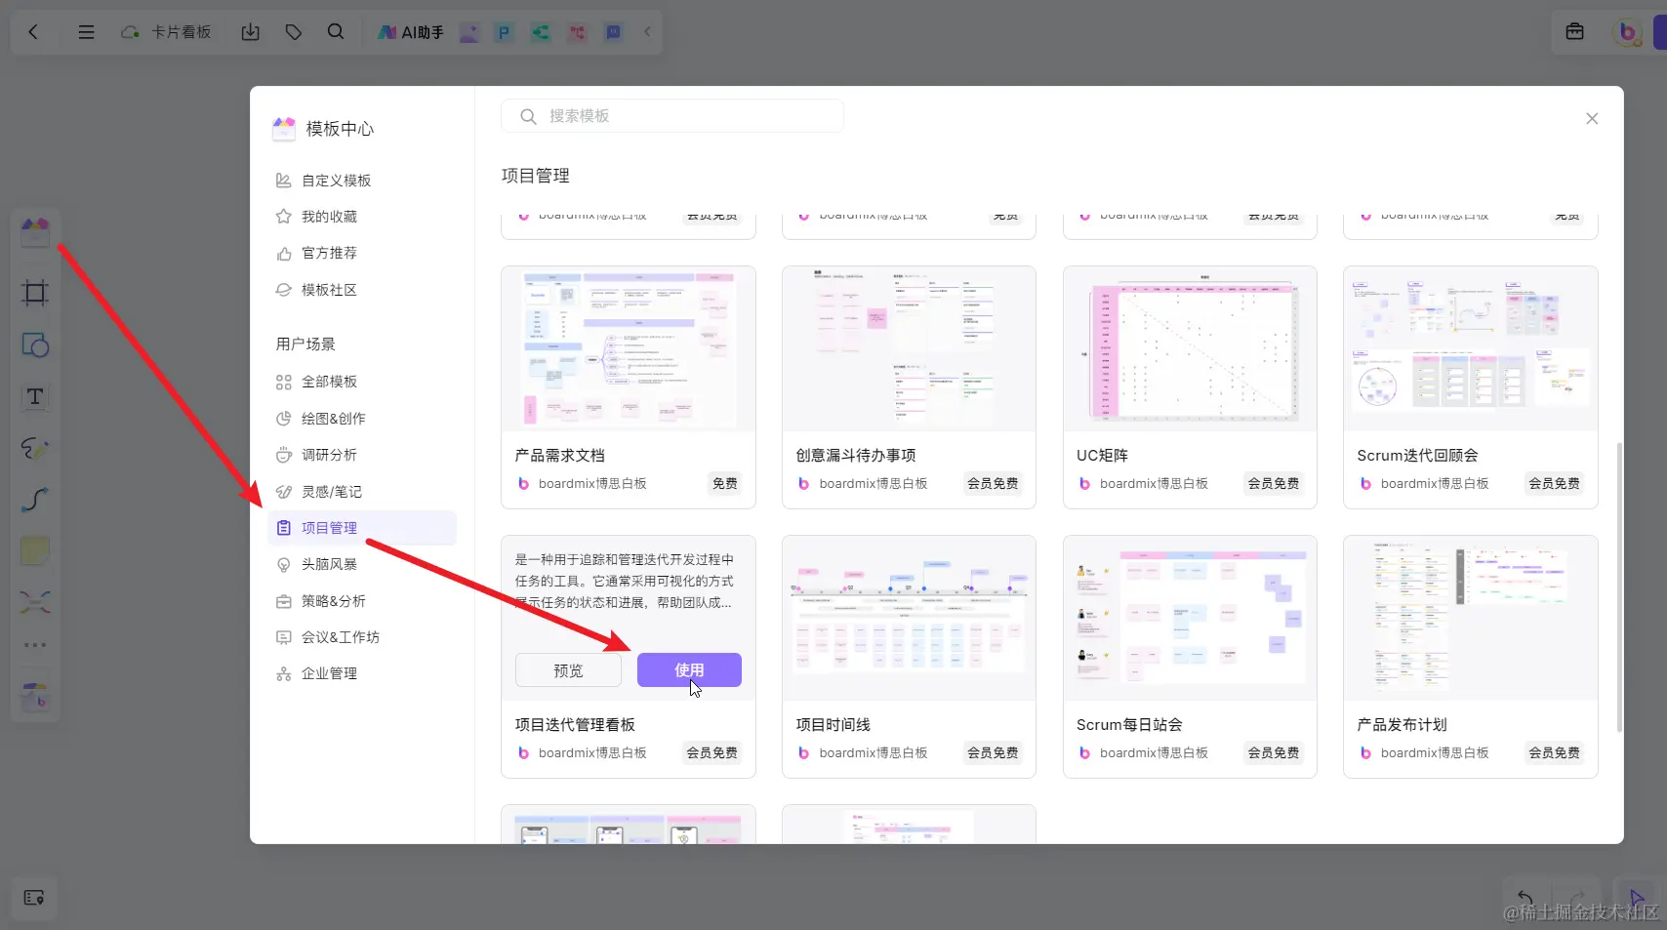This screenshot has height=930, width=1667.
Task: Collapse the plugin bar with the chevron
Action: pyautogui.click(x=646, y=31)
